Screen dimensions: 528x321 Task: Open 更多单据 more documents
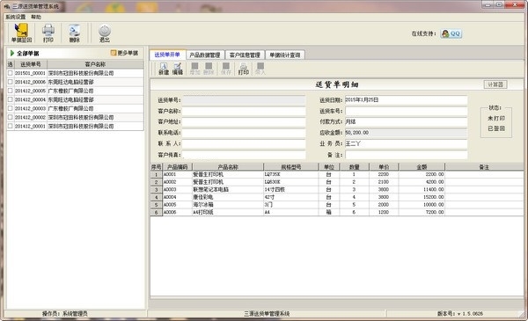point(124,53)
